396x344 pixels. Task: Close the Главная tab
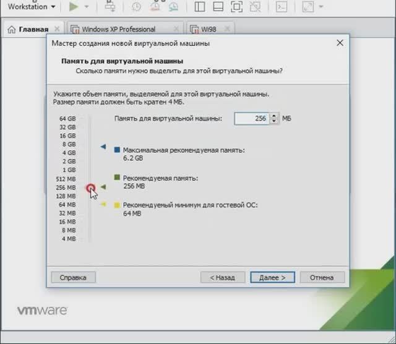[57, 29]
